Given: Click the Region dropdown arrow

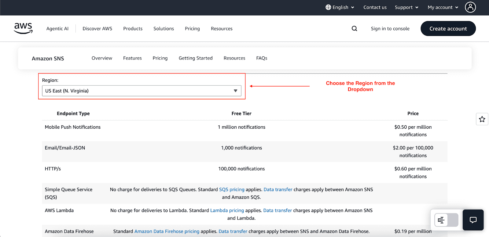Looking at the screenshot, I should (x=235, y=91).
